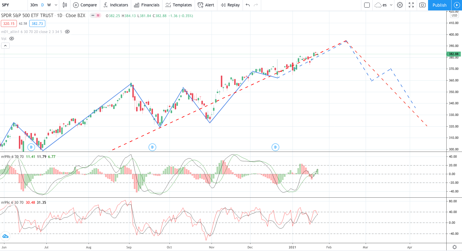The width and height of the screenshot is (462, 251).
Task: Click the m99b 6 30 70 indicator label
Action: 12,157
